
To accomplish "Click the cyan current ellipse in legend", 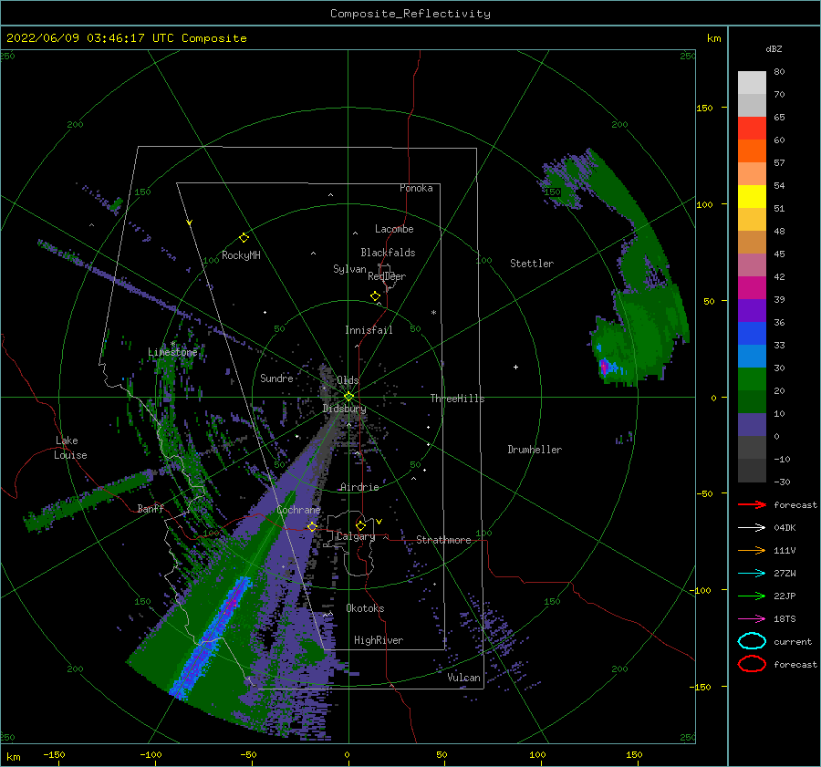I will (752, 641).
